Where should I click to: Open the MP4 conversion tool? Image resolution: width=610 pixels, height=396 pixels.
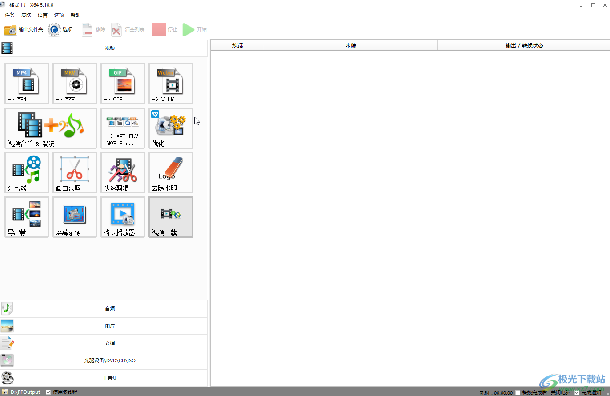[27, 84]
